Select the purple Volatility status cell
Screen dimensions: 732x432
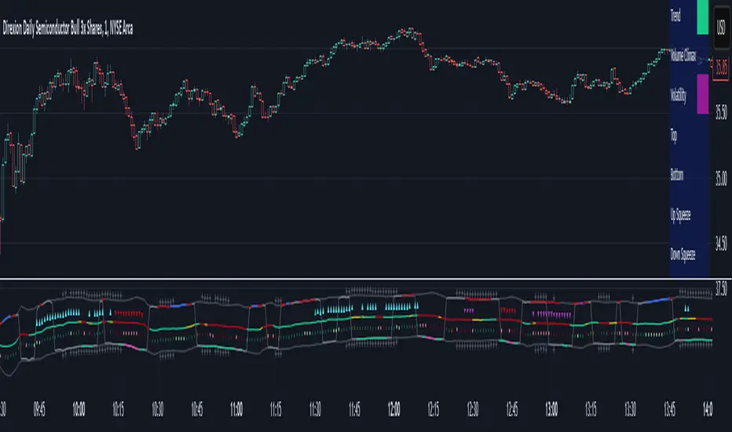coord(703,94)
